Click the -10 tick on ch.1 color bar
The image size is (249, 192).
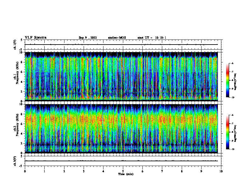pos(233,98)
